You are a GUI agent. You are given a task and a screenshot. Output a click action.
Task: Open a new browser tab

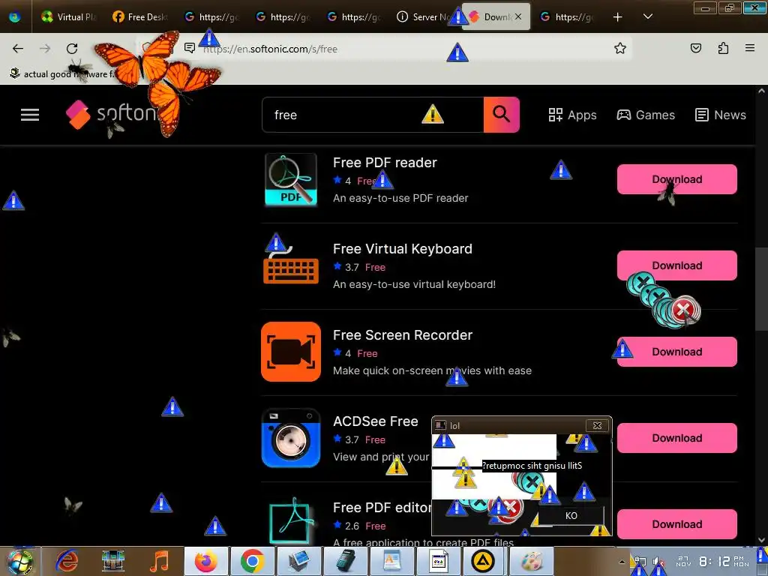tap(618, 17)
